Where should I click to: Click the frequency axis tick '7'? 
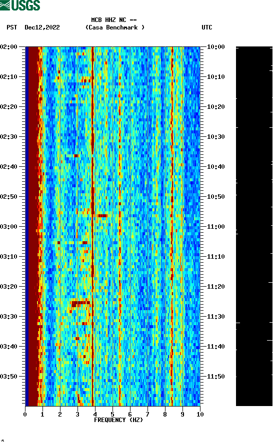tap(147, 415)
